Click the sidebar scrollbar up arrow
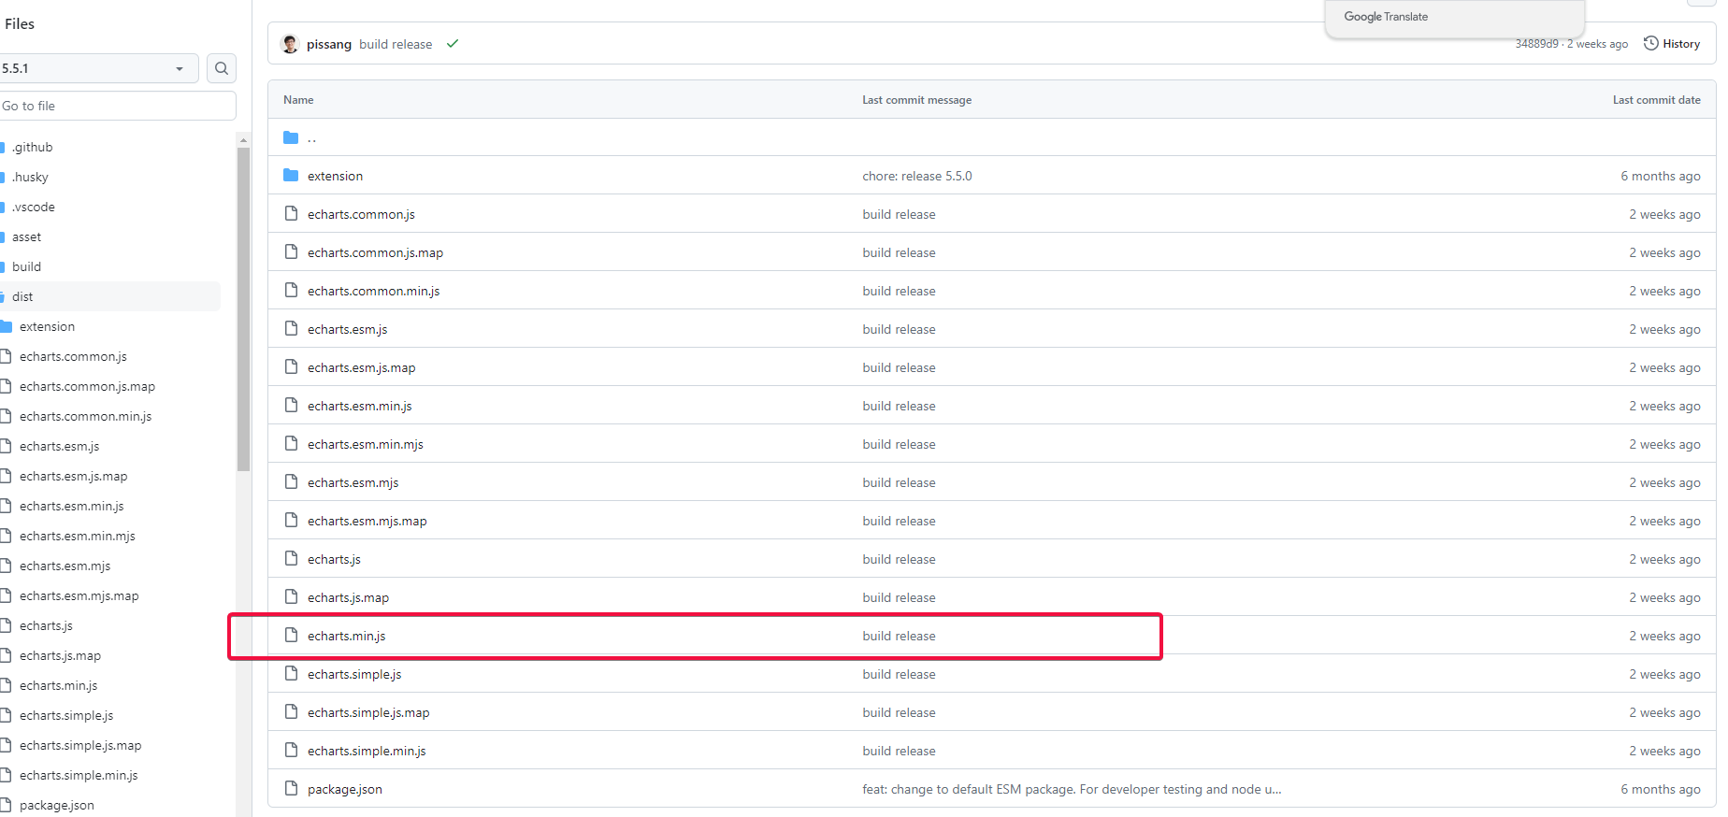 (244, 140)
